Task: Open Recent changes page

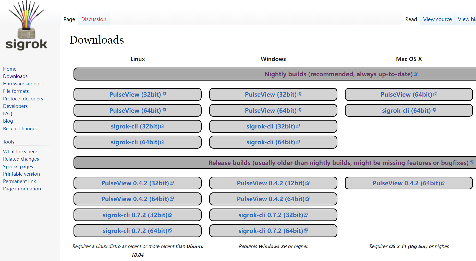Action: tap(20, 128)
